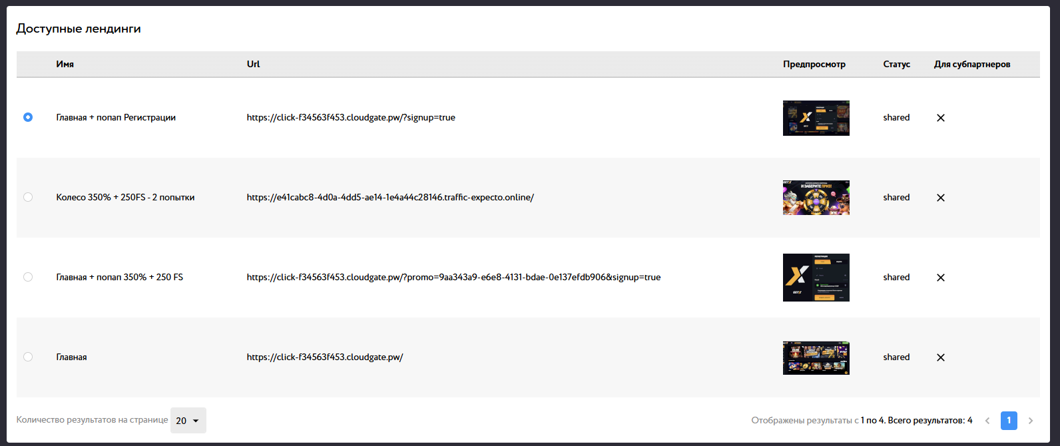The height and width of the screenshot is (446, 1060).
Task: Click the X icon in the Главная + попап Регистрации row
Action: tap(940, 118)
